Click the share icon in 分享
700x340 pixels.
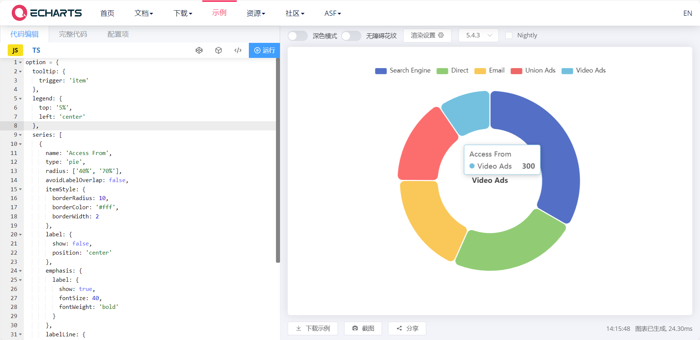point(399,328)
